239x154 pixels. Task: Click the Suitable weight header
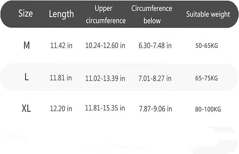pyautogui.click(x=208, y=14)
